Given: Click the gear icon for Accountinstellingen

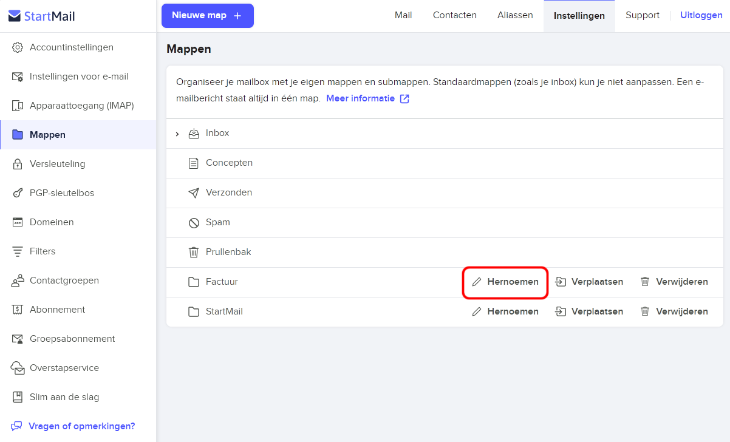Looking at the screenshot, I should tap(18, 47).
